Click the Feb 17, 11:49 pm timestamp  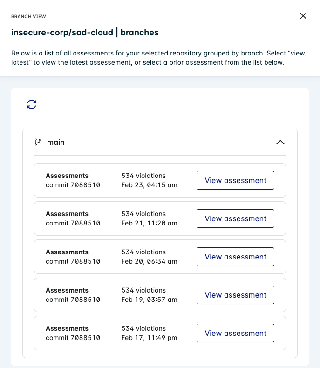[149, 338]
